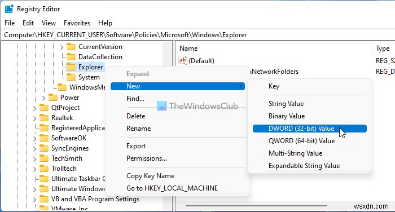The width and height of the screenshot is (395, 212).
Task: Click the SoftwareOK folder icon
Action: [44, 138]
